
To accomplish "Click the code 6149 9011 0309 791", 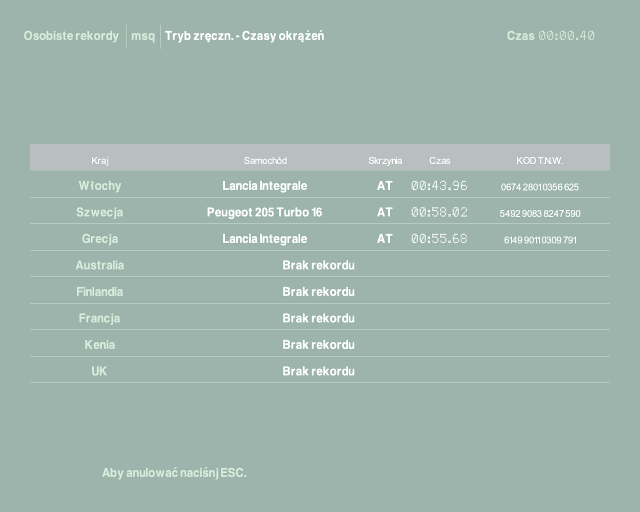I will pos(540,240).
